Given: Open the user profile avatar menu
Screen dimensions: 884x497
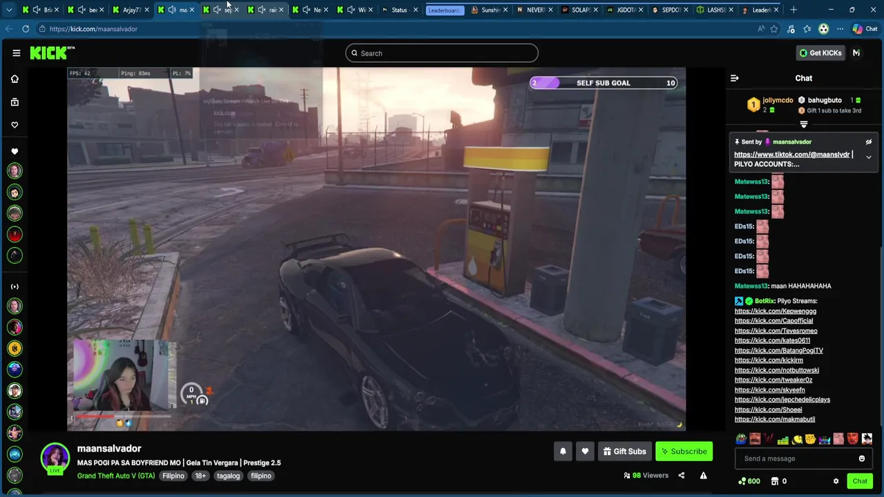Looking at the screenshot, I should pyautogui.click(x=856, y=53).
